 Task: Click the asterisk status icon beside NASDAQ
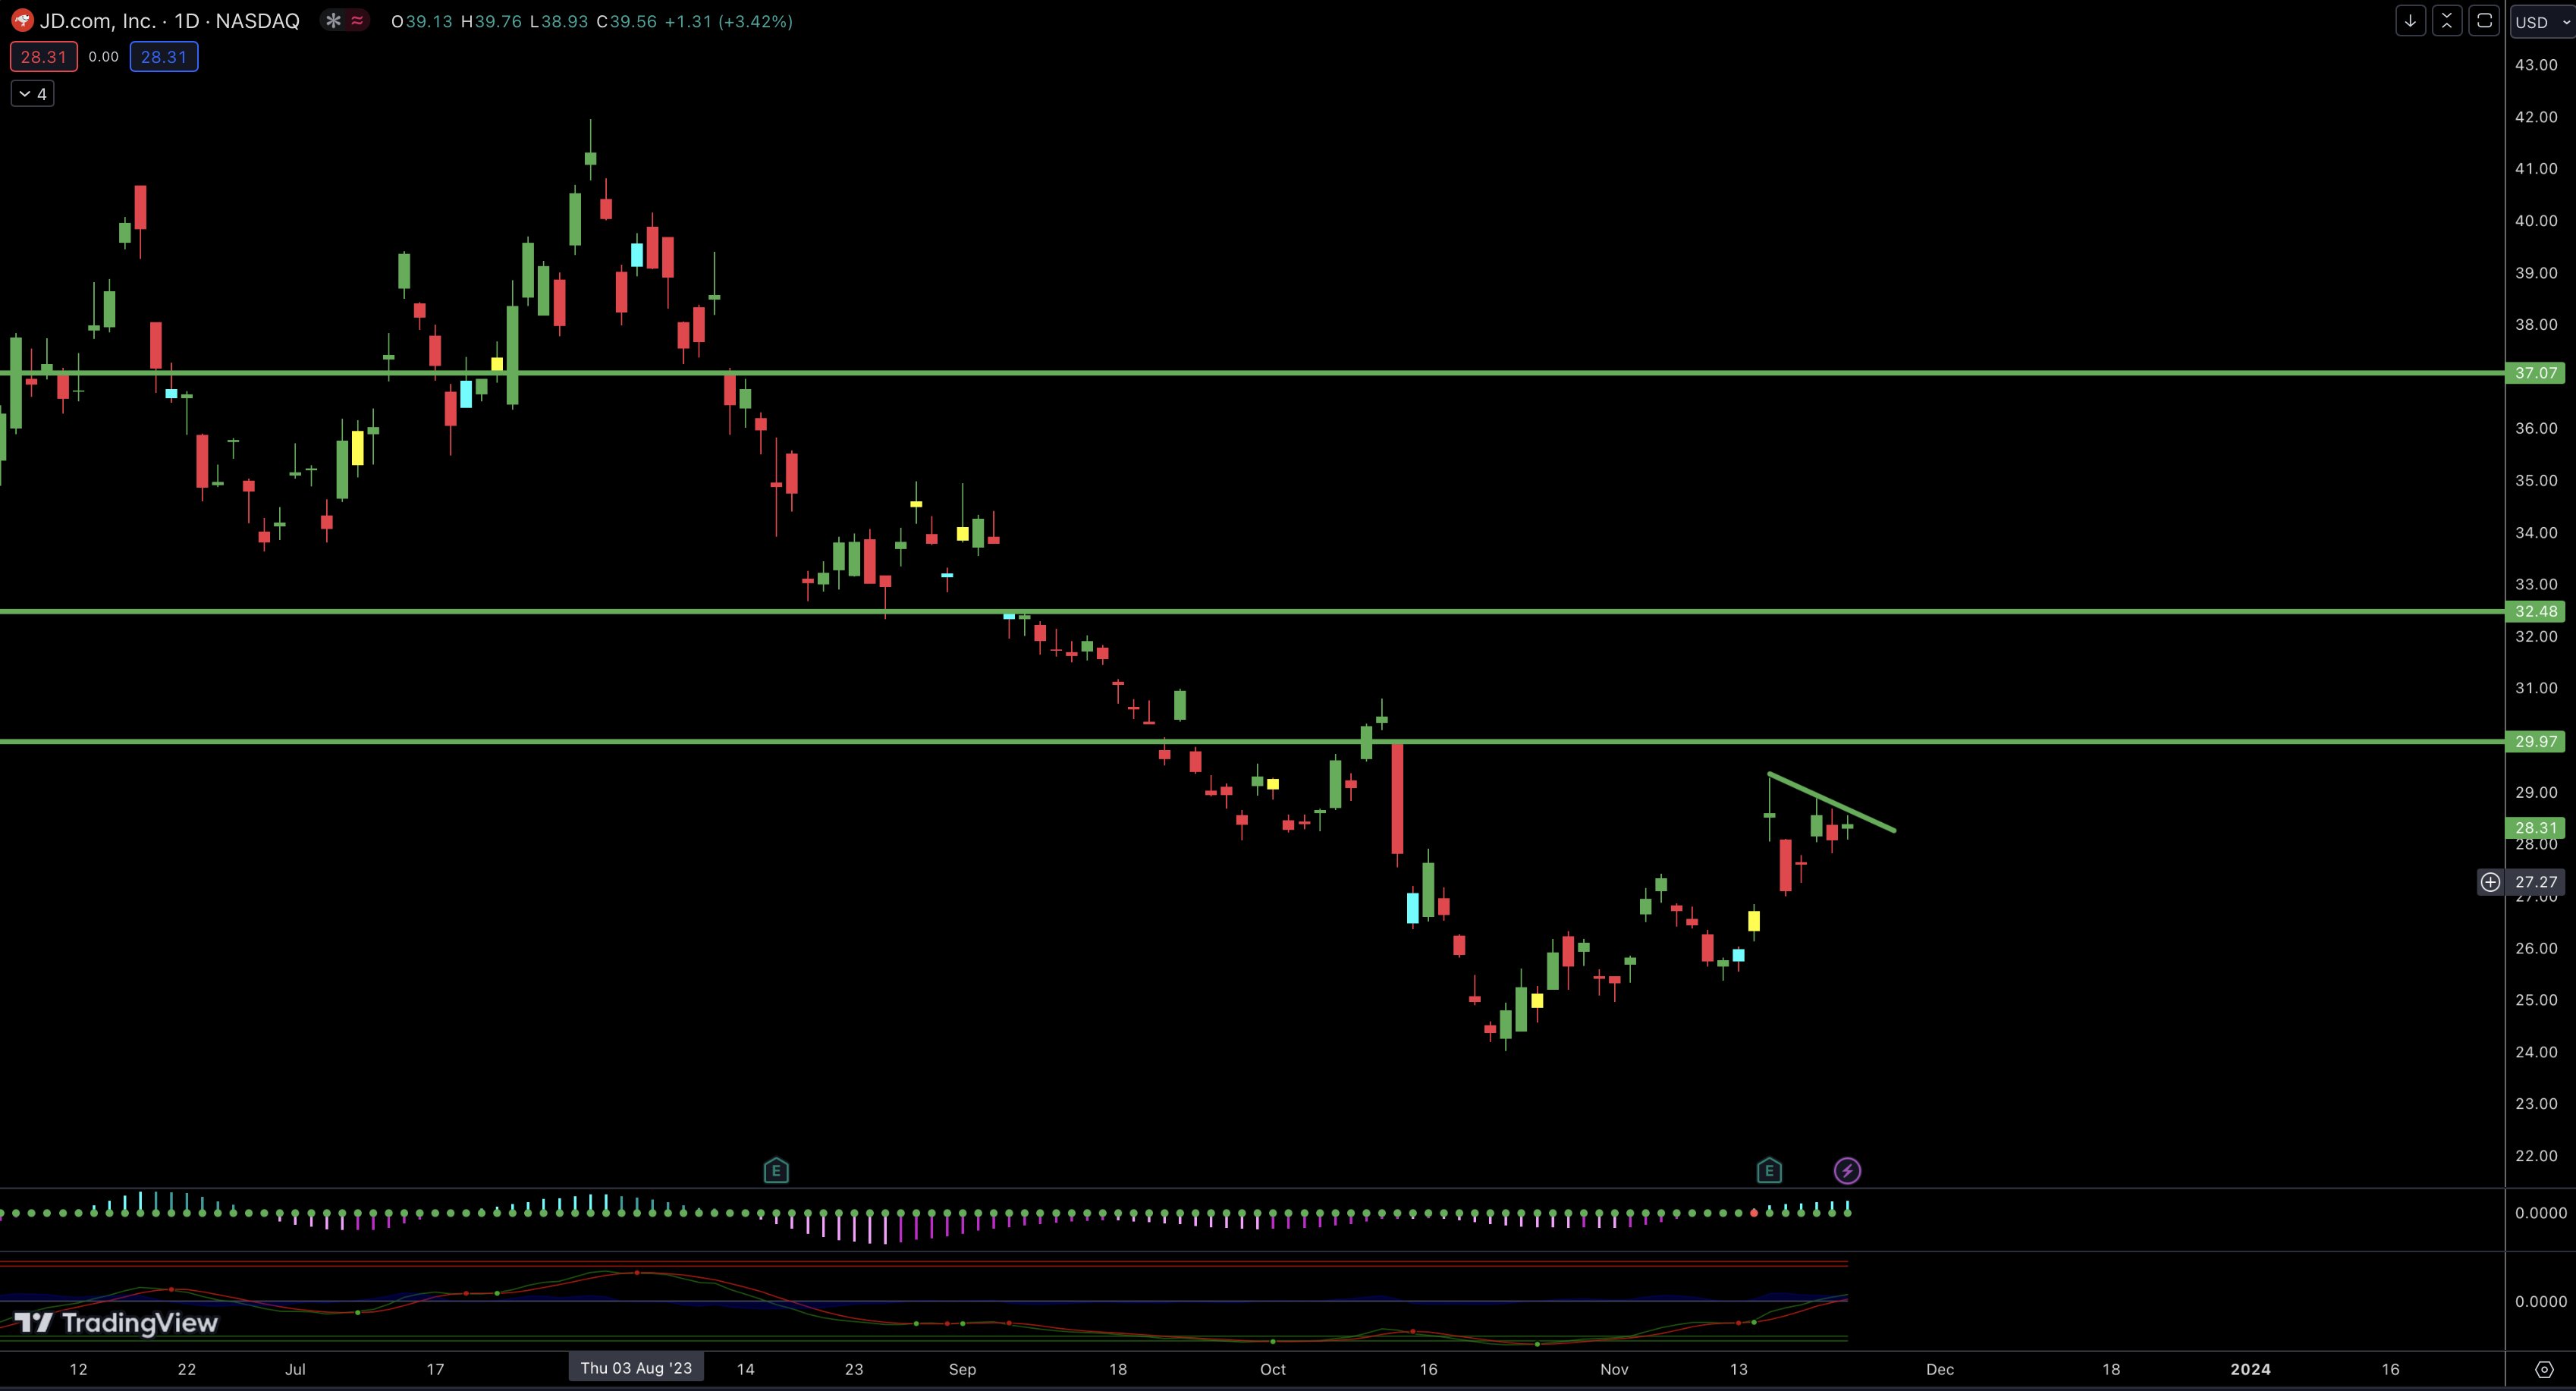pos(333,21)
